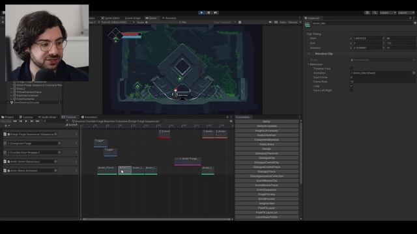Toggle the Face Left Right checkbox
This screenshot has height=234, width=417.
[352, 90]
